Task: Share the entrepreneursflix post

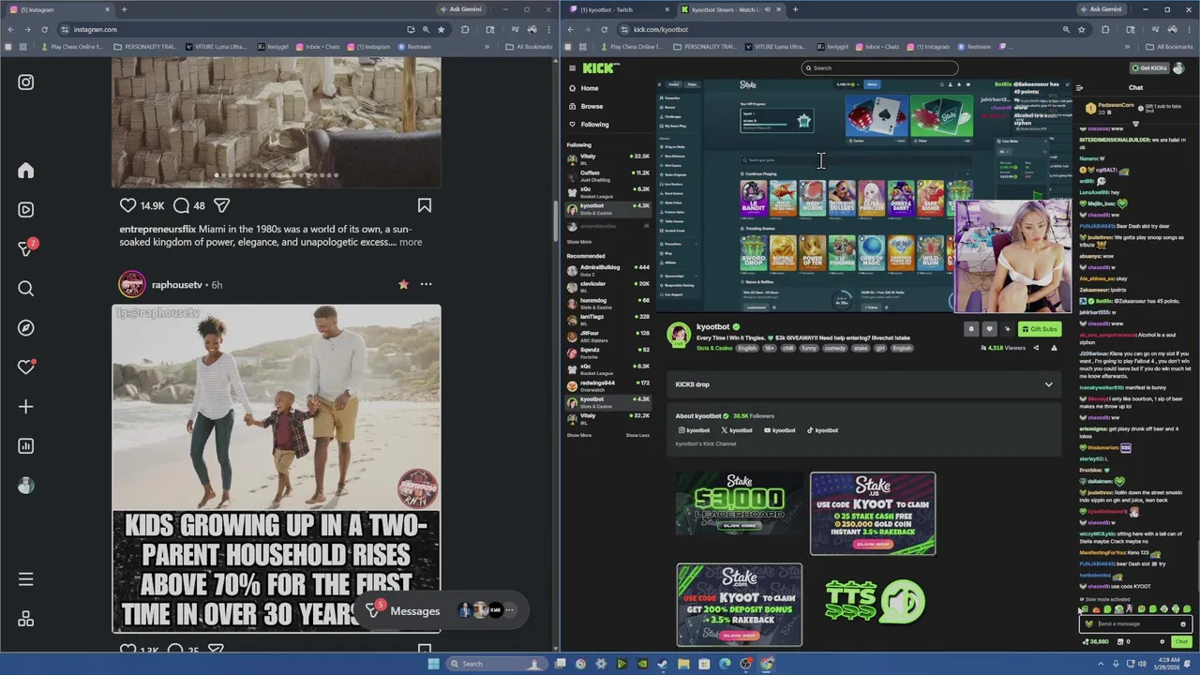Action: 222,205
